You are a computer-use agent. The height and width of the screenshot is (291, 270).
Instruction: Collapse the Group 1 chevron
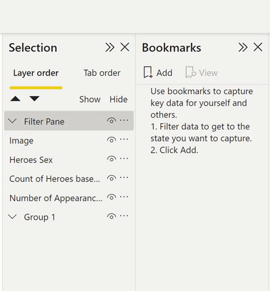coord(12,217)
